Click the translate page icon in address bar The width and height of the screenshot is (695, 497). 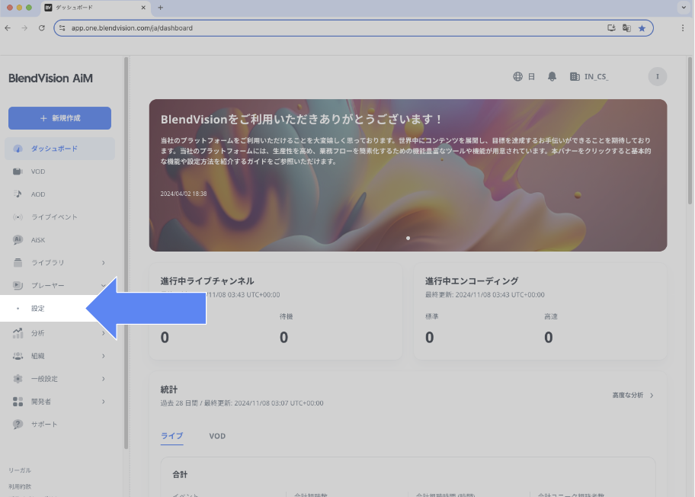(x=626, y=28)
